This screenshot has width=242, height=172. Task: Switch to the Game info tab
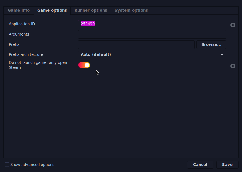19,10
